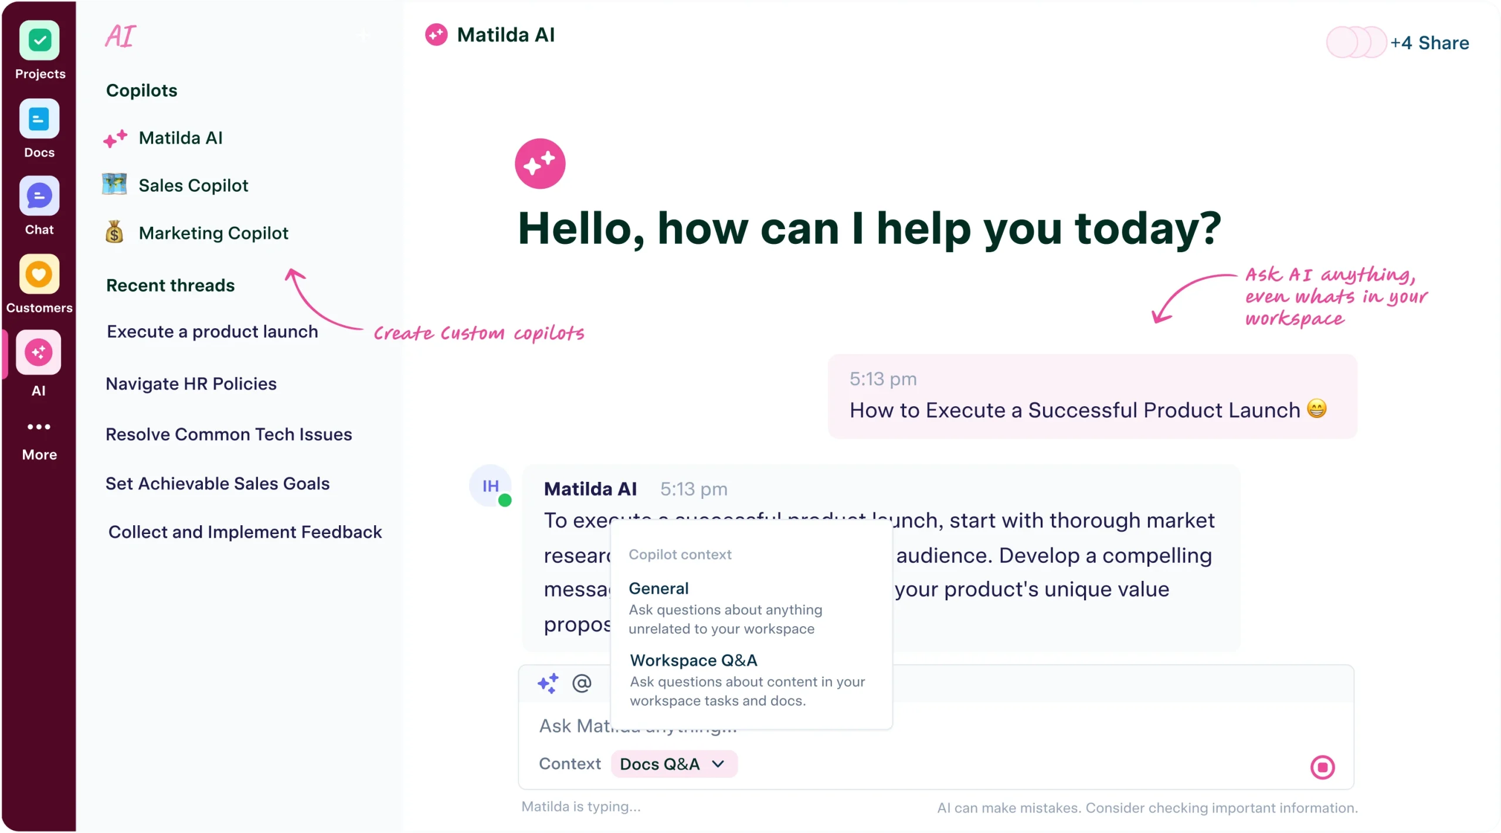Image resolution: width=1501 pixels, height=833 pixels.
Task: Open the 'Execute a product launch' thread
Action: (x=212, y=332)
